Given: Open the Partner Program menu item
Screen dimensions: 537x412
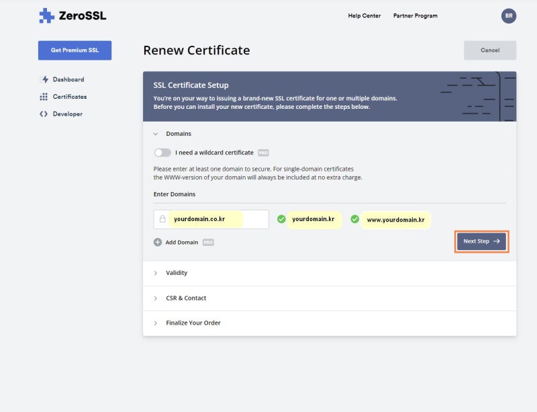Looking at the screenshot, I should [x=415, y=15].
